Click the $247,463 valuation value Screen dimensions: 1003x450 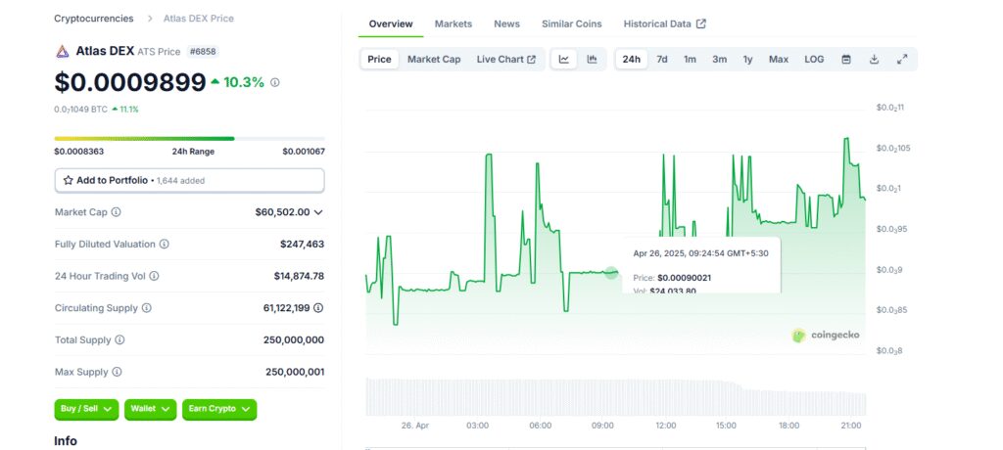pyautogui.click(x=302, y=245)
